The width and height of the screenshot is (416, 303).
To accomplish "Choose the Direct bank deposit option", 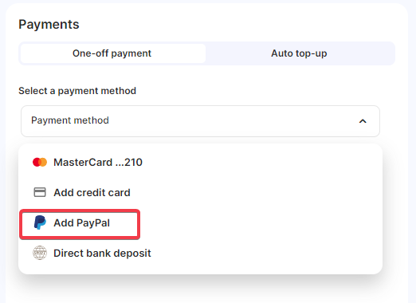I will tap(200, 253).
